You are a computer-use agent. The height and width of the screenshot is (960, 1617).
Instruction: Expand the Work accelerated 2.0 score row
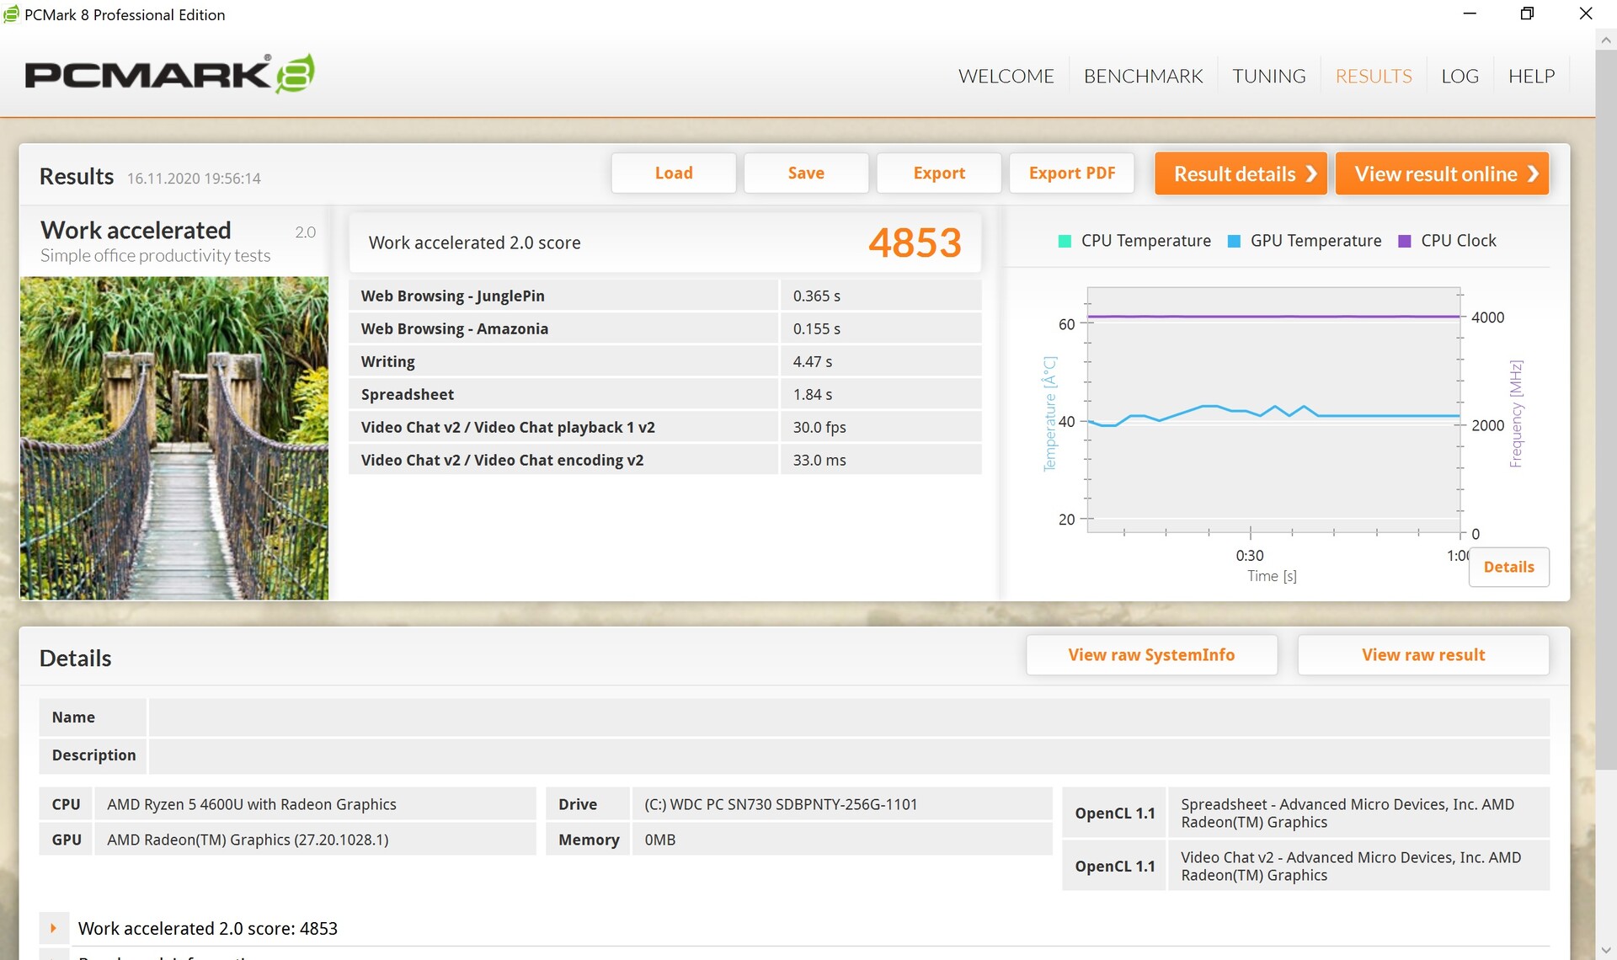tap(53, 928)
